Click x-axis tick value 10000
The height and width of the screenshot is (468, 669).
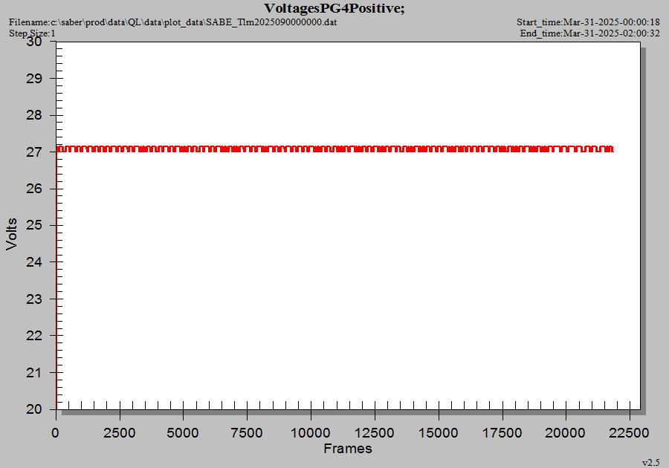pyautogui.click(x=311, y=433)
